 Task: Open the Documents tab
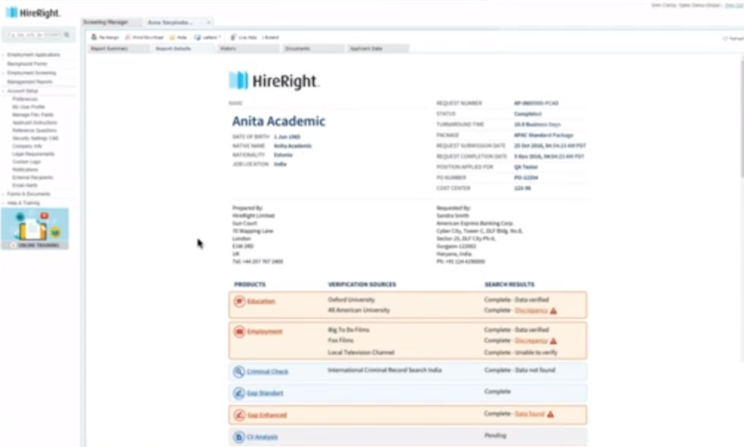click(x=313, y=48)
